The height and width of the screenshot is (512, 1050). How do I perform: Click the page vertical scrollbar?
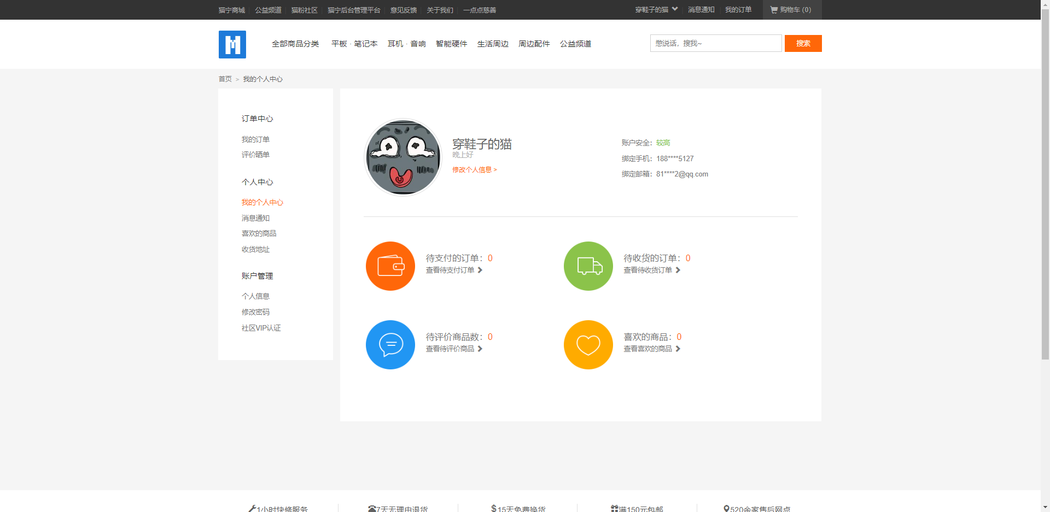pos(1045,185)
